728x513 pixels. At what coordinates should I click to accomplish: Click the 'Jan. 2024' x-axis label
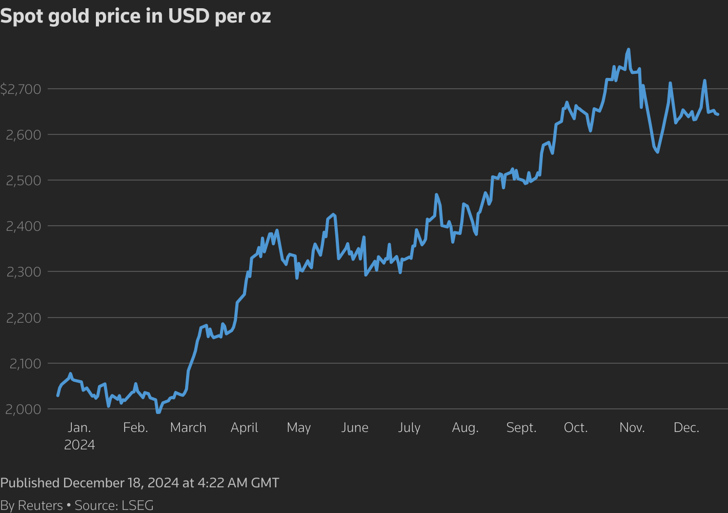coord(79,436)
